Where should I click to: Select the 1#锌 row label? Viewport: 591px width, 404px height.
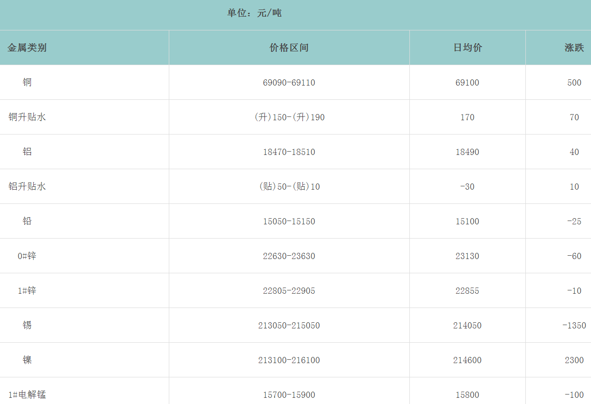coord(27,290)
